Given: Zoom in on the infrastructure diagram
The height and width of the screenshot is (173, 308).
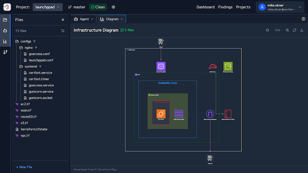Looking at the screenshot, I should [287, 30].
